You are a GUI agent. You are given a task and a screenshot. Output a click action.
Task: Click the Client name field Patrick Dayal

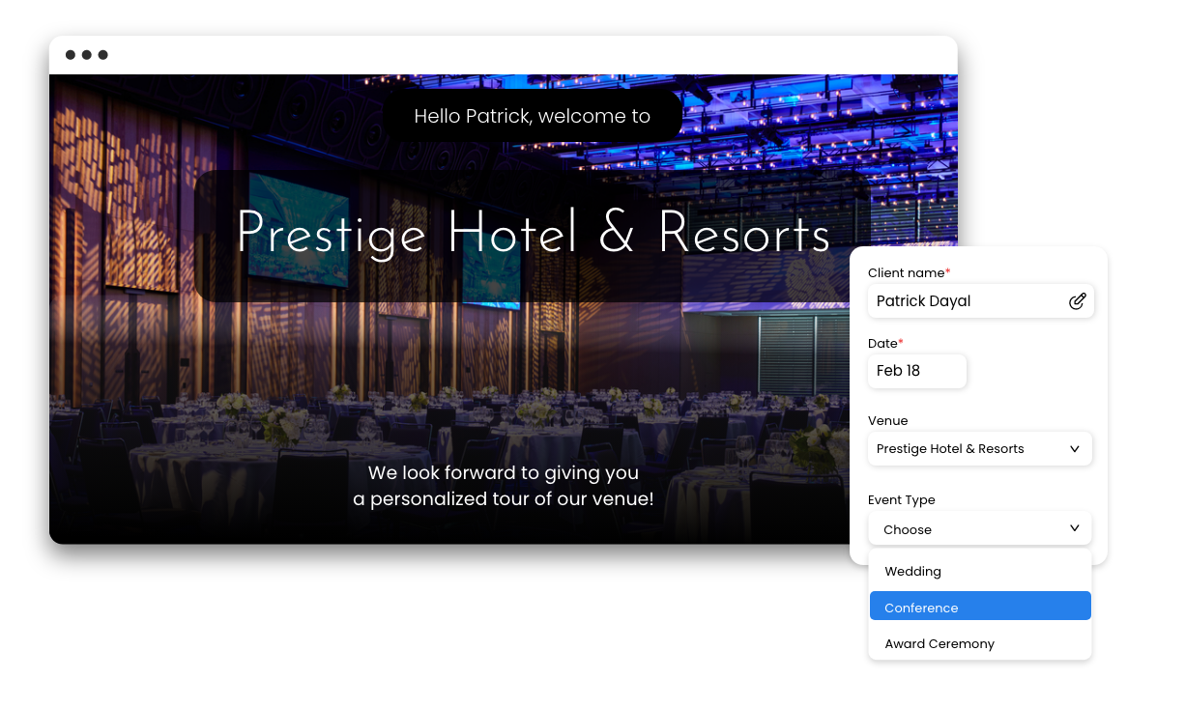(x=980, y=301)
